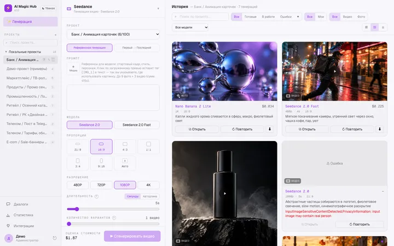Screen dimensions: 394x246
Task: Open the Проект dropdown Банк / Анимация карточек
Action: pyautogui.click(x=113, y=34)
